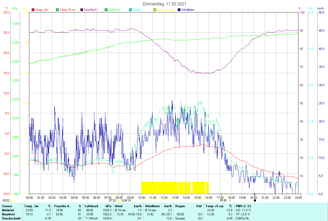
Task: Click the 8.1 average wind value
Action: 140,218
